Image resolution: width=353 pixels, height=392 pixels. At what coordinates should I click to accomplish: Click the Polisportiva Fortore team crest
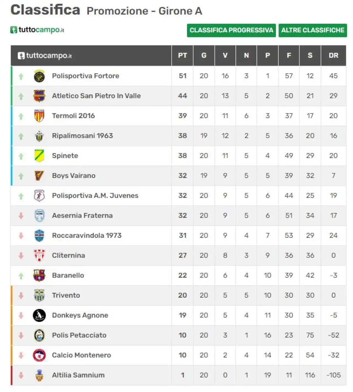(x=39, y=76)
